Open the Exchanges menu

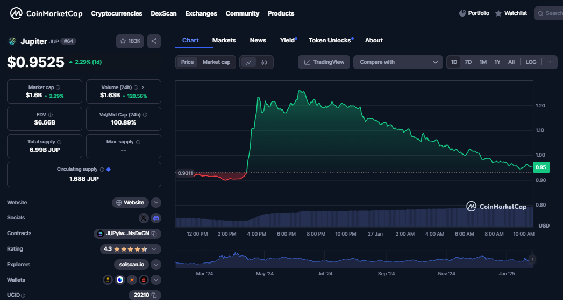(201, 13)
